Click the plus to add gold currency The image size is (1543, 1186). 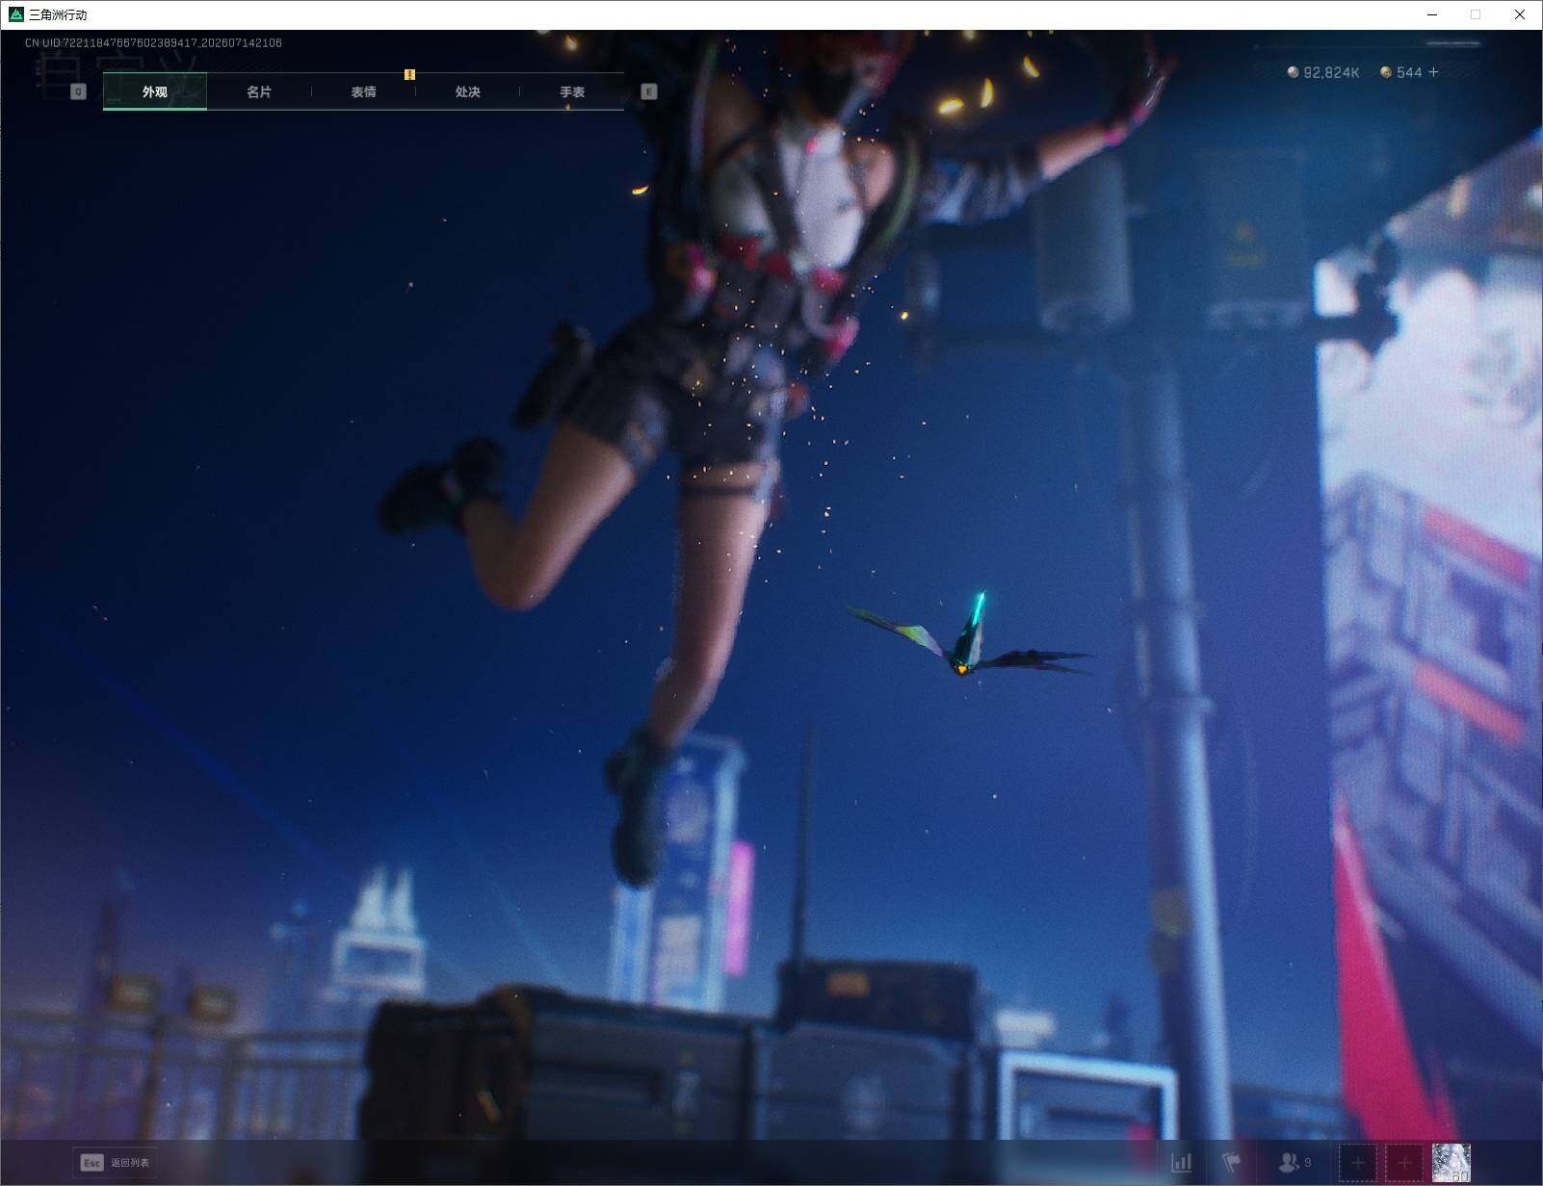tap(1434, 72)
